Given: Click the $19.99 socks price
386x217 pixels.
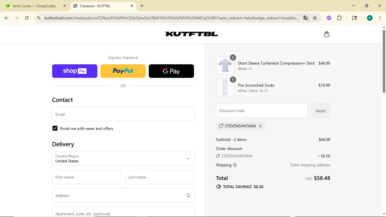Looking at the screenshot, I should (324, 85).
